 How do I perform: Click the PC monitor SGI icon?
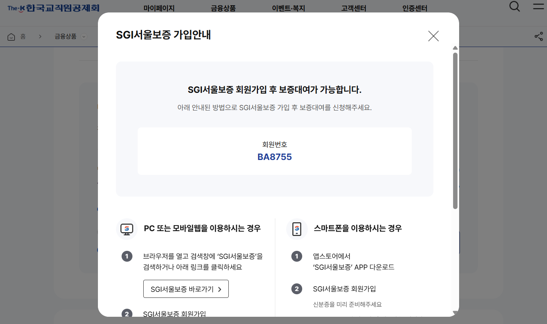pos(127,229)
